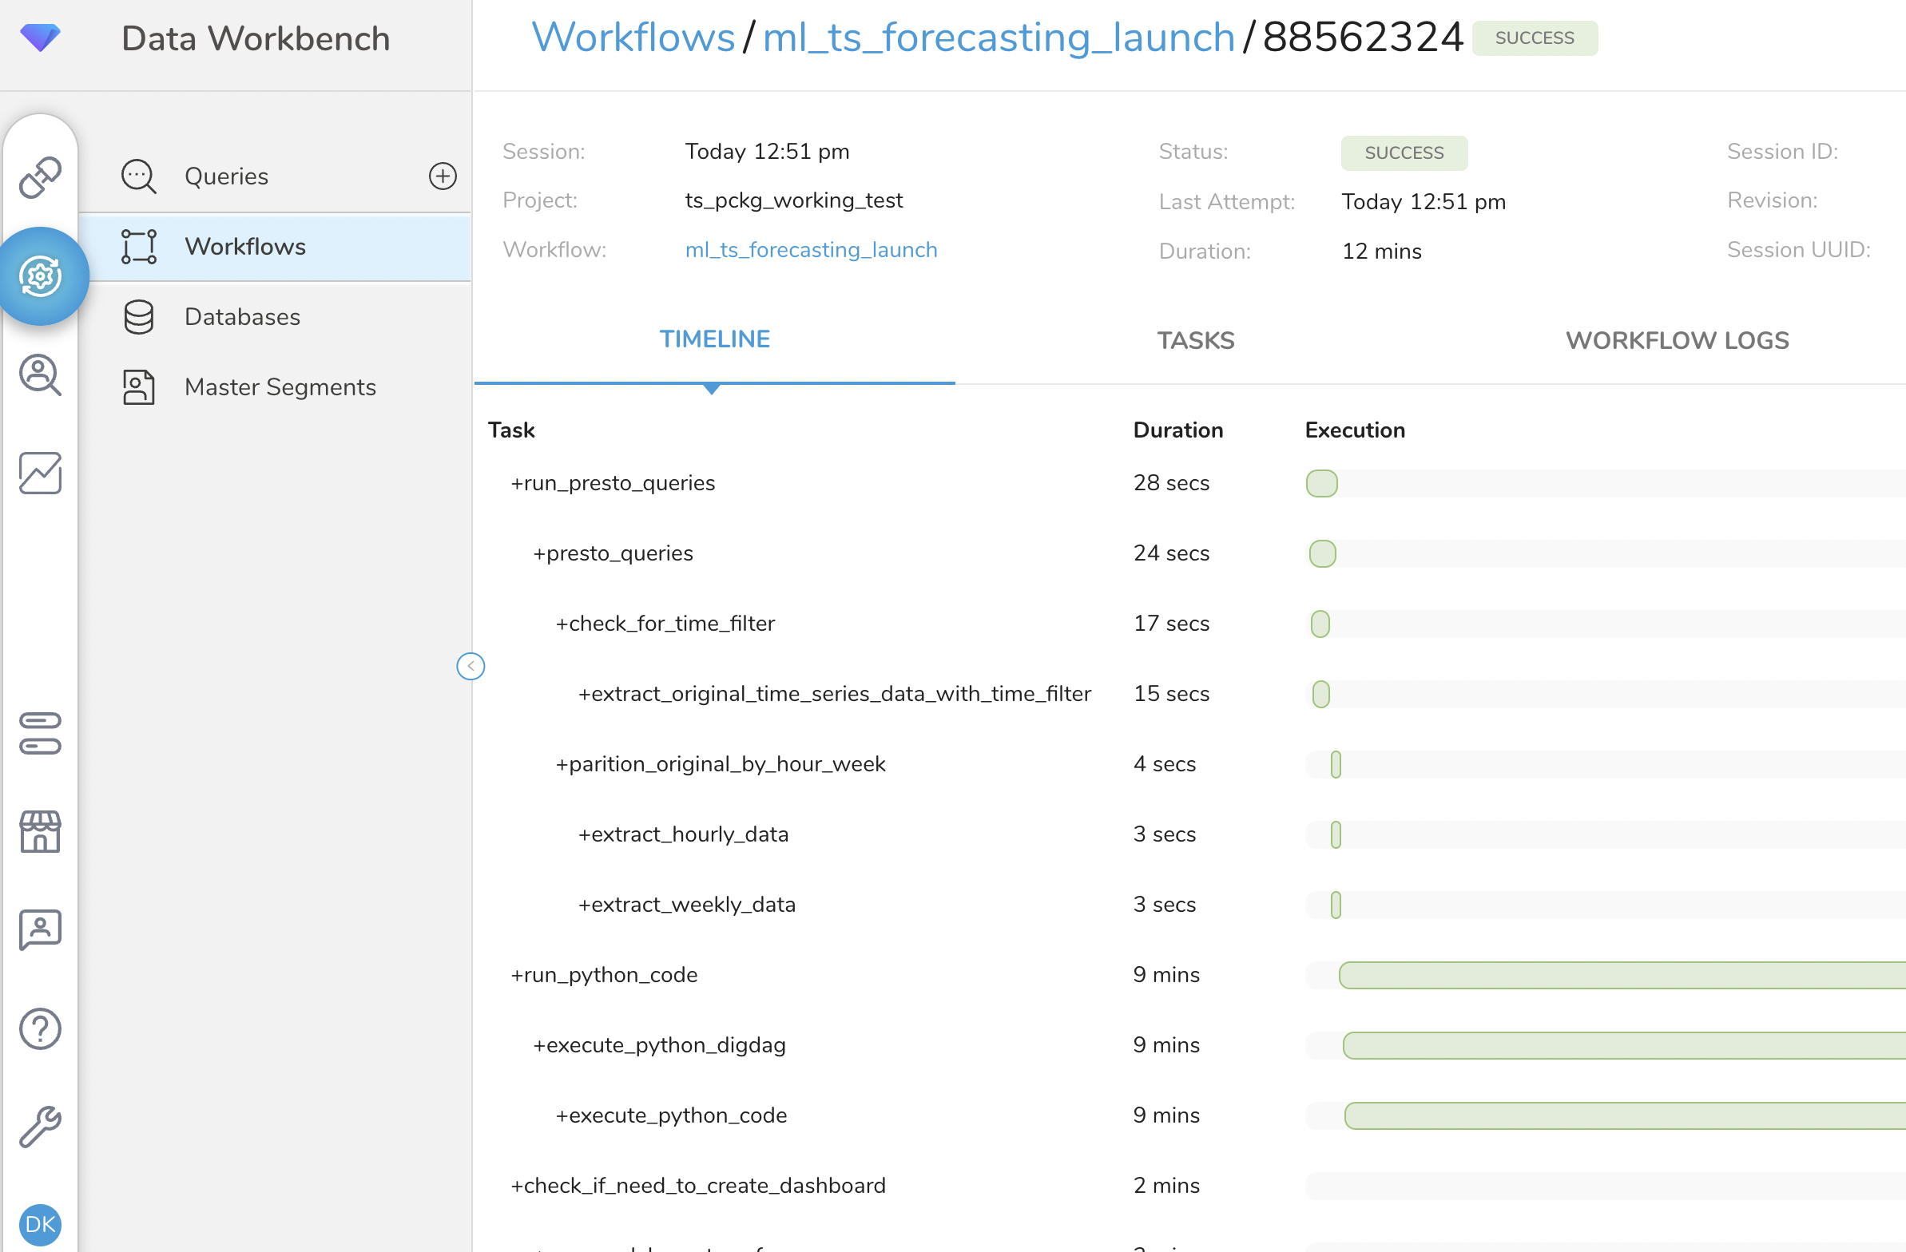Open Master Segments menu item
Image resolution: width=1906 pixels, height=1252 pixels.
[280, 387]
